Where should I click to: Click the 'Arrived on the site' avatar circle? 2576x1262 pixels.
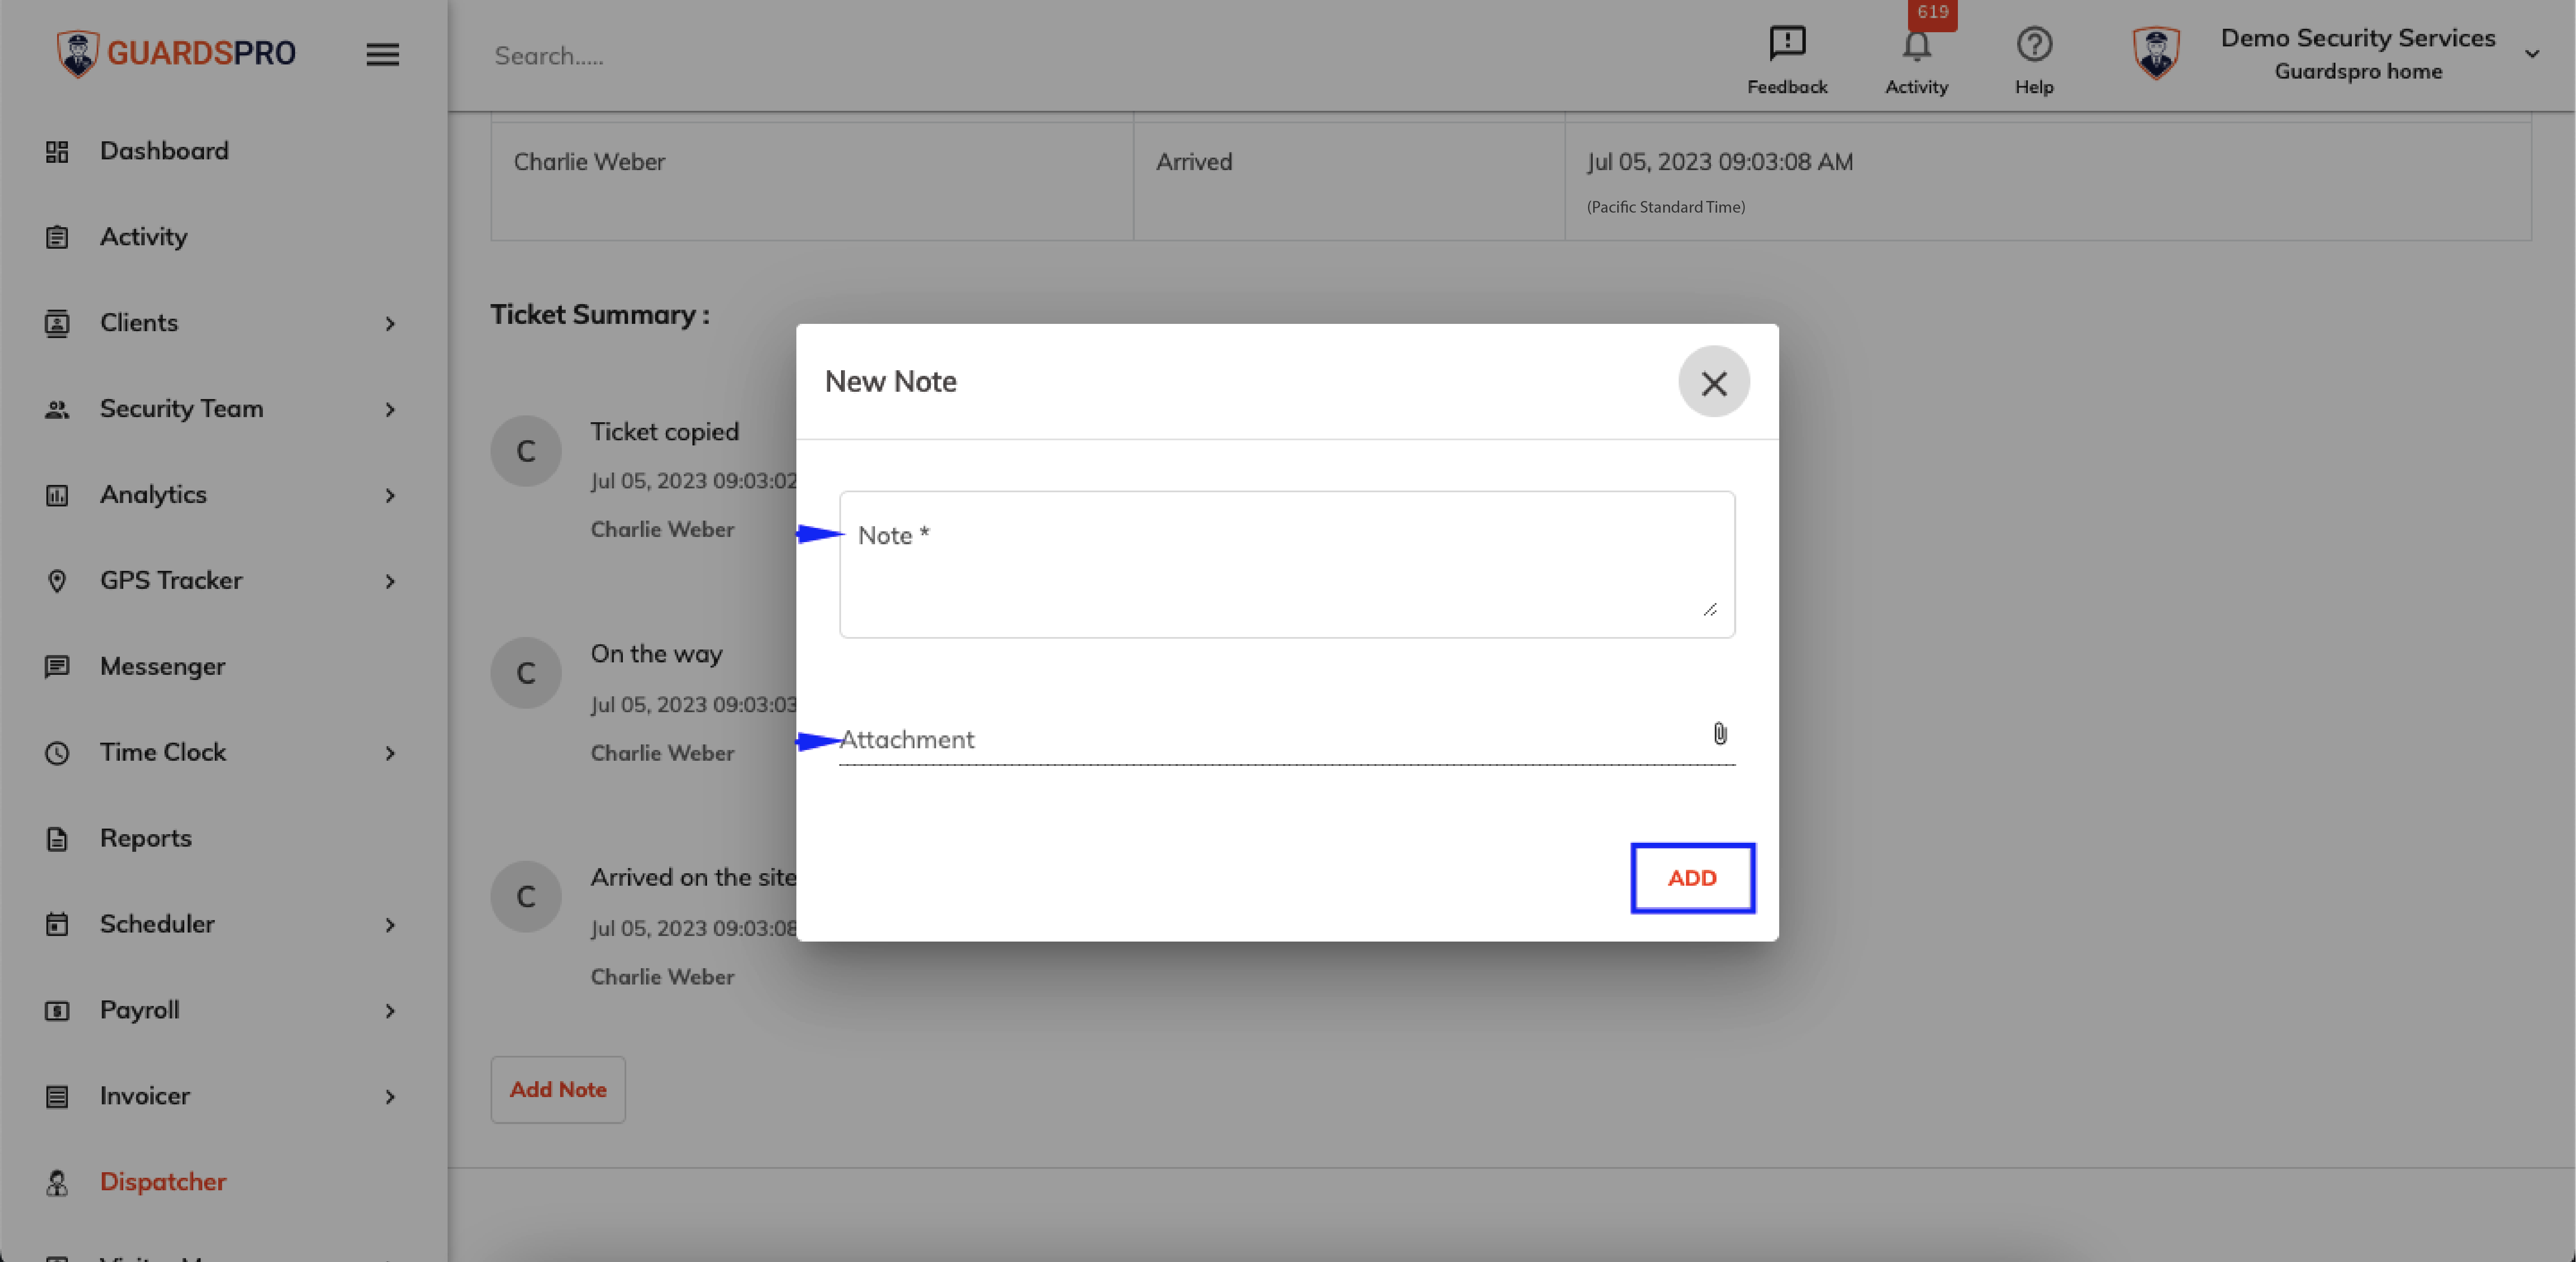[526, 897]
